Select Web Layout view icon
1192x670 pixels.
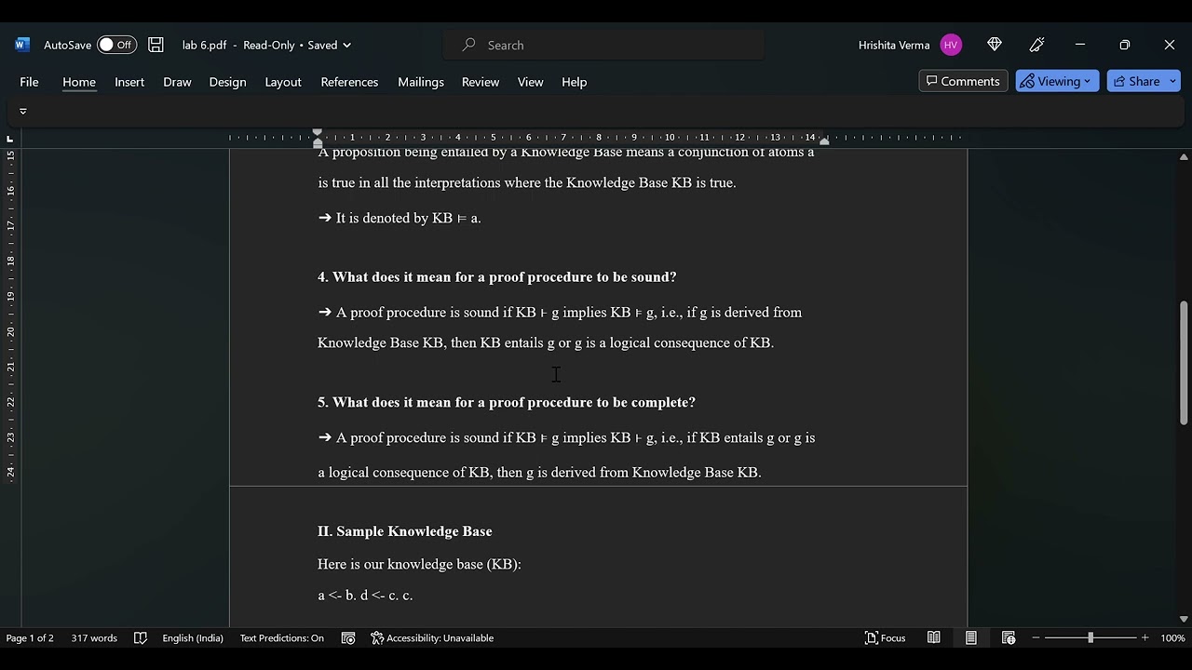tap(1008, 637)
